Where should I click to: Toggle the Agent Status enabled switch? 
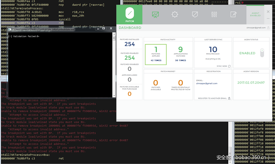coord(262,53)
